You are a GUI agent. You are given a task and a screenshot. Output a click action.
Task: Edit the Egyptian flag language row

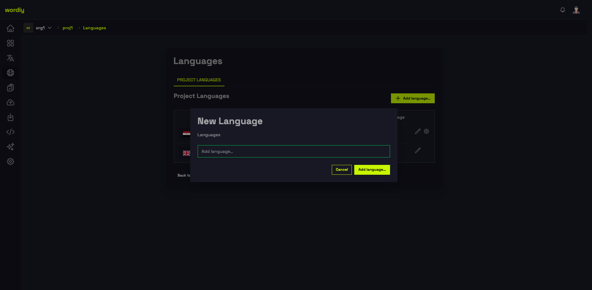[x=418, y=131]
